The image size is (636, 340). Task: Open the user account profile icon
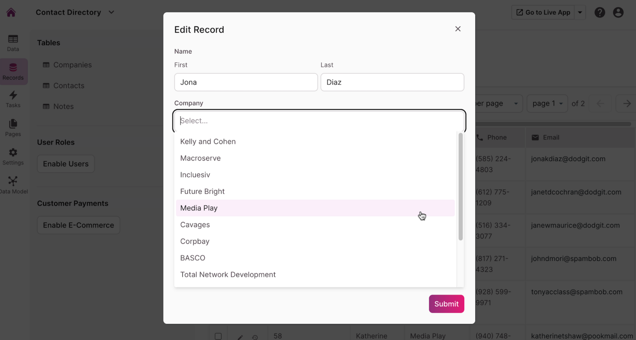click(x=618, y=12)
